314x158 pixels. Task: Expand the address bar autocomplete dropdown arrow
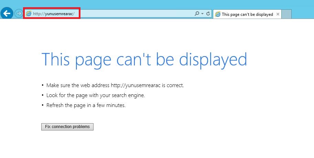coord(202,14)
